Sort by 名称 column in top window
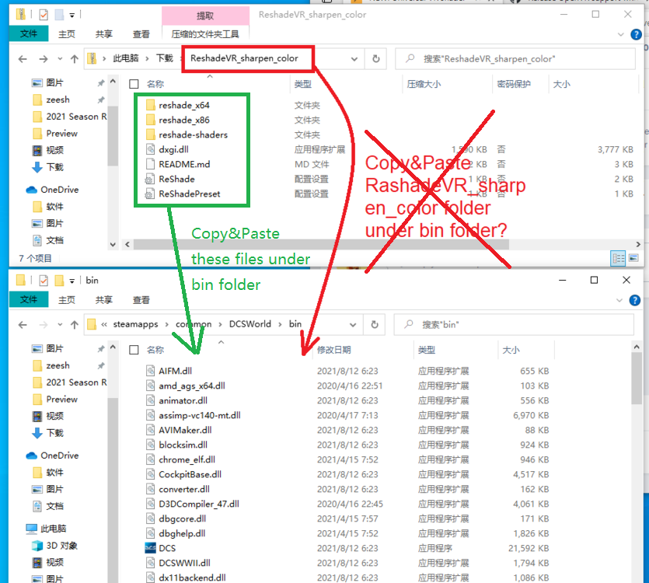The height and width of the screenshot is (583, 649). [155, 84]
